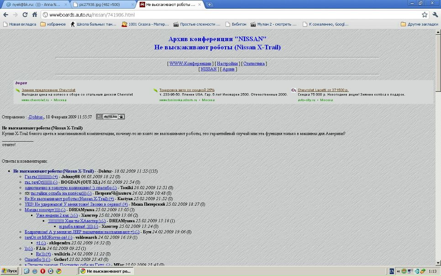This screenshot has height=276, width=441.
Task: Reload the page with the refresh icon
Action: 25,15
